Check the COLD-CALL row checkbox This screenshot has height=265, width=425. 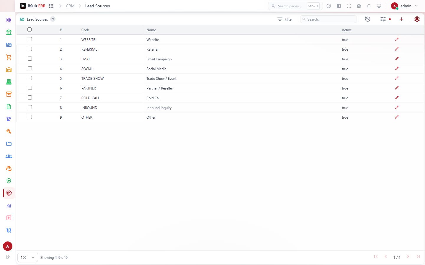30,97
